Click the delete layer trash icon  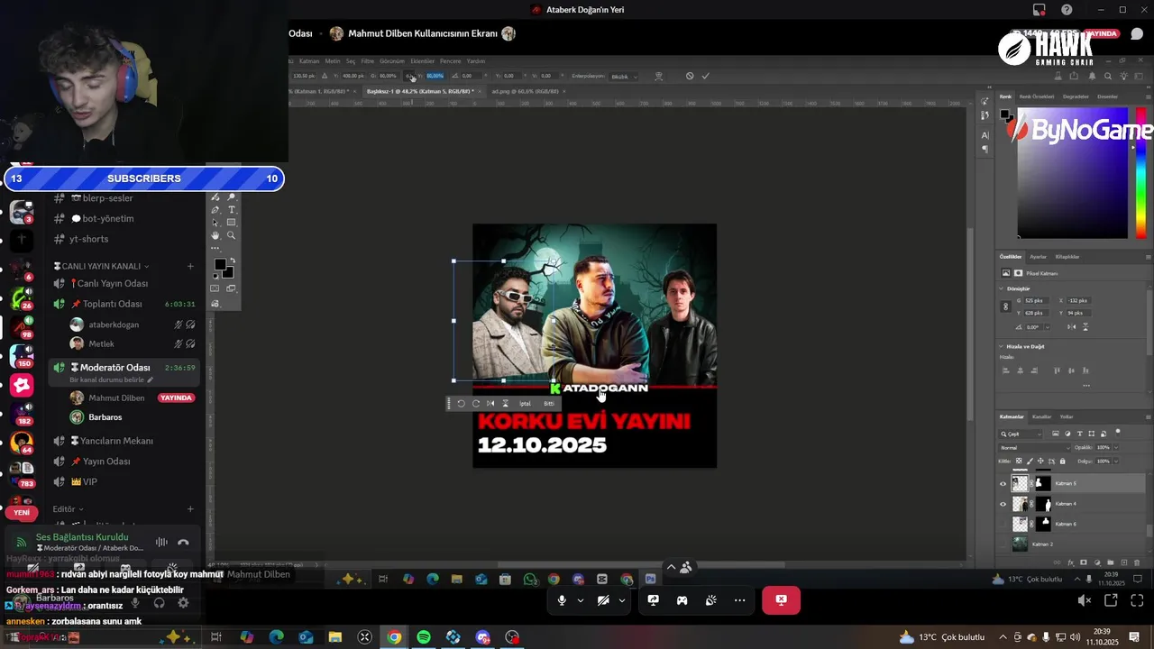coord(1135,563)
